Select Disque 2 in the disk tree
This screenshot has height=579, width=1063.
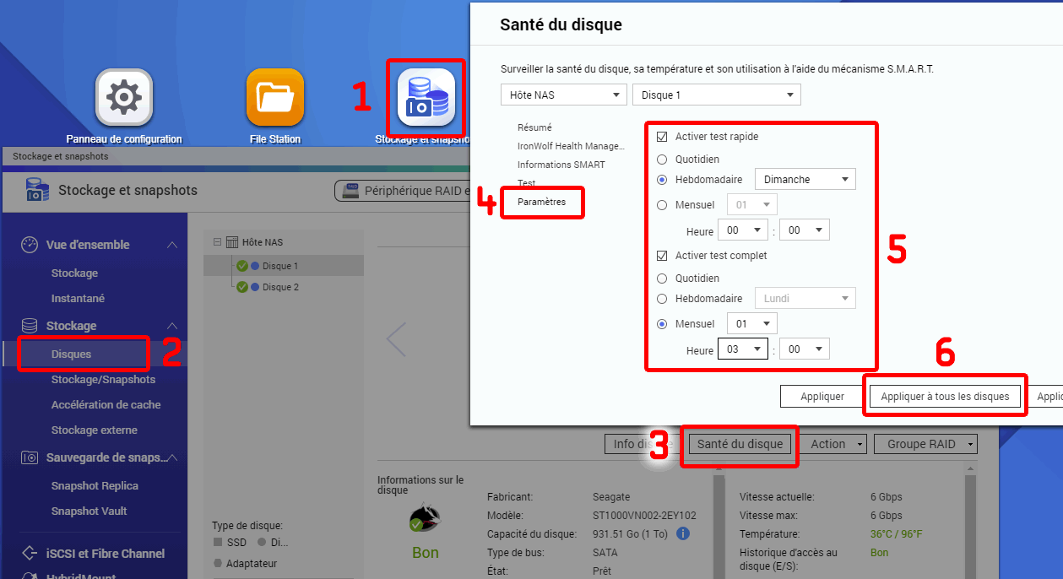280,287
